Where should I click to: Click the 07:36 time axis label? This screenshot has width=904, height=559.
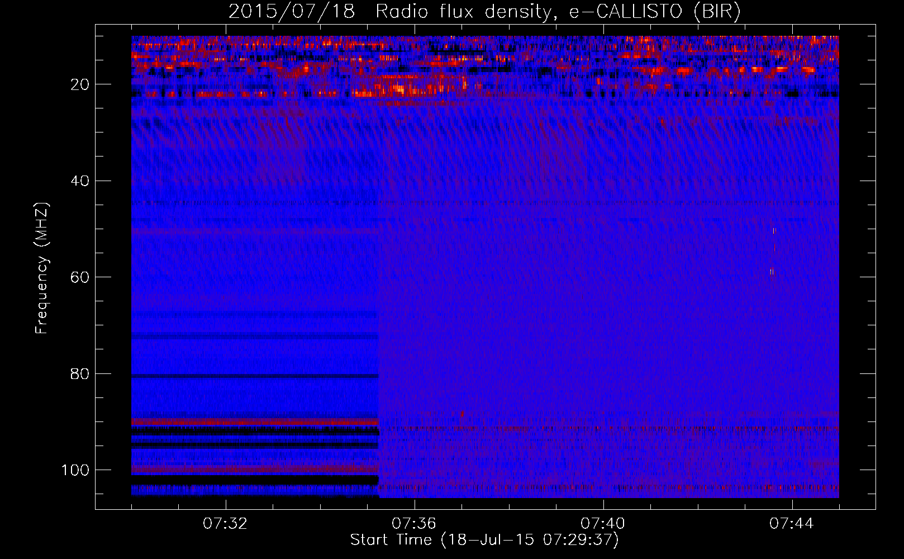tap(414, 524)
